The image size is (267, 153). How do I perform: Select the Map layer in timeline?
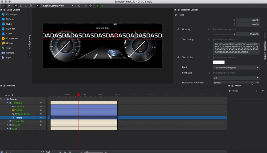pyautogui.click(x=14, y=129)
